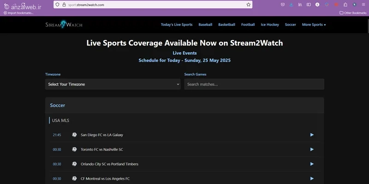Viewport: 369px width, 184px height.
Task: Open the Firefox downloads panel
Action: 292,5
